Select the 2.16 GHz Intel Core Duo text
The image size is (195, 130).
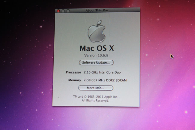point(100,73)
